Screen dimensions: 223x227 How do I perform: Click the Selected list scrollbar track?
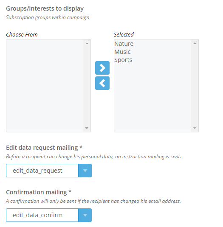click(x=195, y=86)
